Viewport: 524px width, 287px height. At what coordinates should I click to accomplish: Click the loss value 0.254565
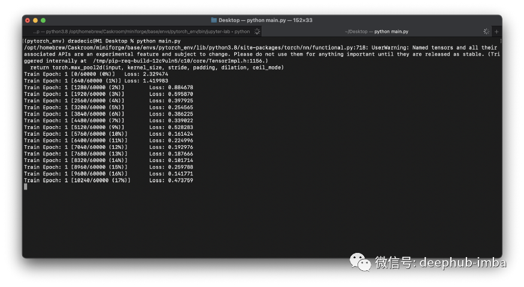(180, 108)
